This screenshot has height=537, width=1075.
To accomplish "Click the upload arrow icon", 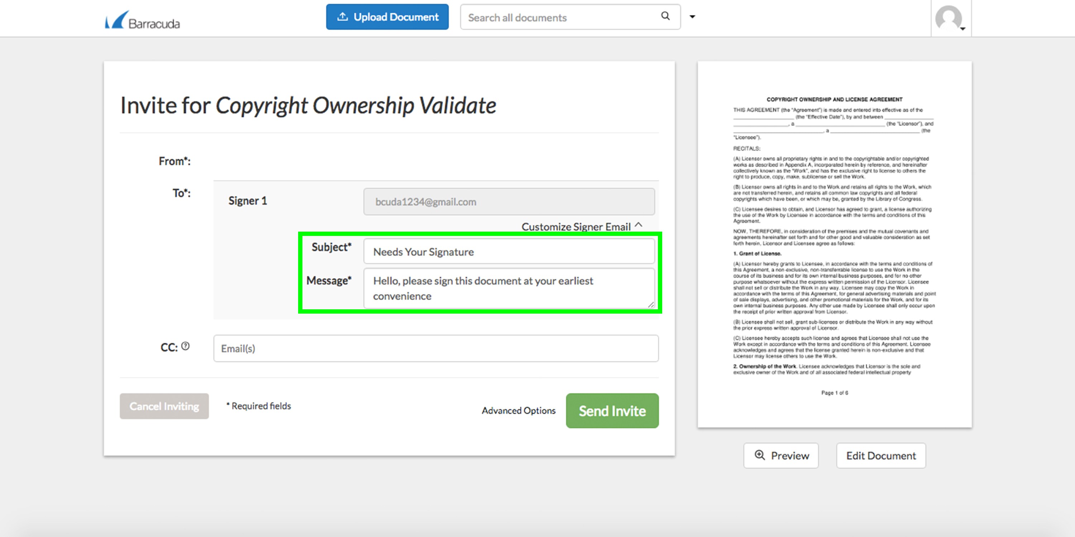I will tap(342, 17).
